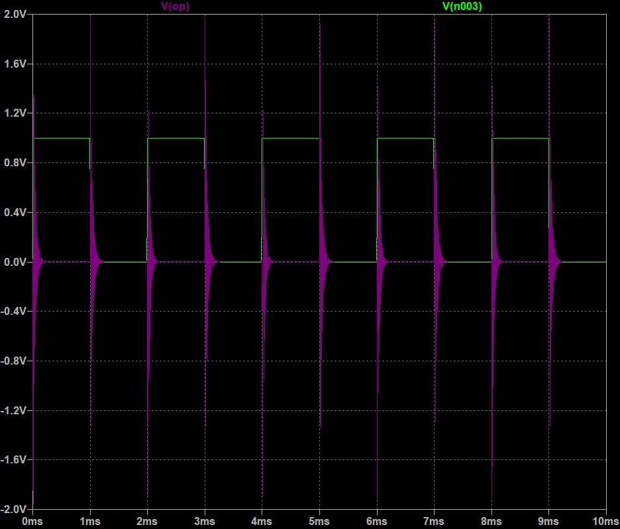Click the V(op) trace label

pyautogui.click(x=176, y=6)
